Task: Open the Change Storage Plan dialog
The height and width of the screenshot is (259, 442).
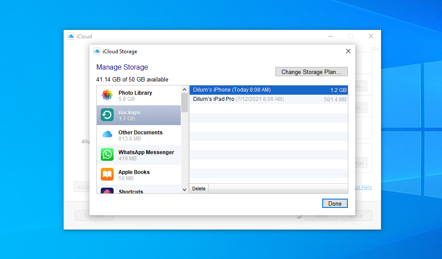Action: tap(312, 72)
